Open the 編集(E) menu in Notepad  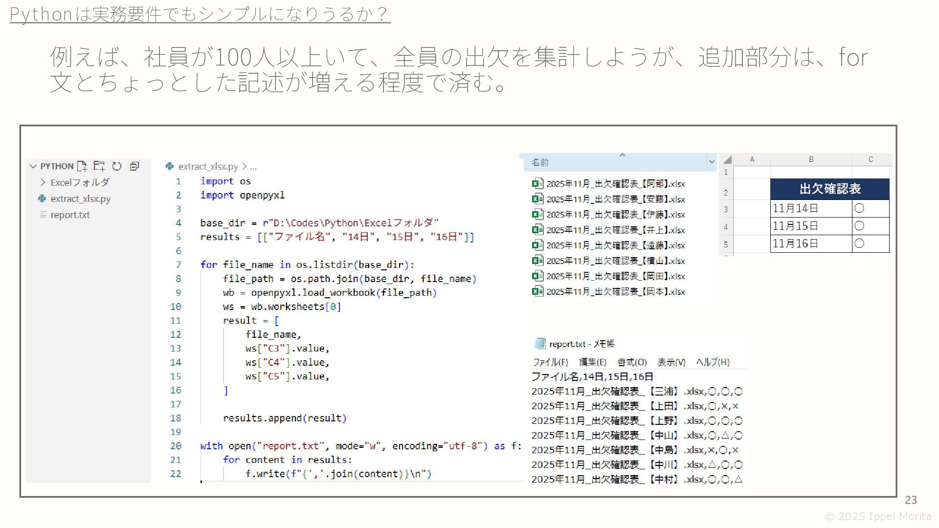click(592, 362)
